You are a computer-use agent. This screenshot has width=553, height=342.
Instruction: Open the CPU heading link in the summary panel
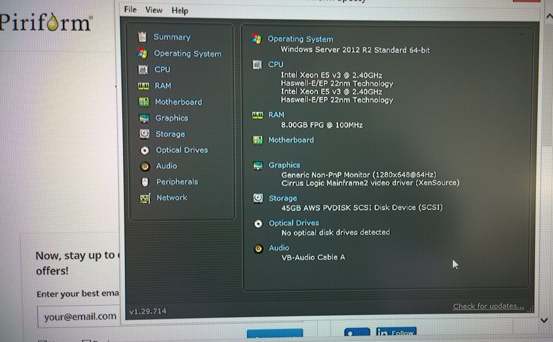276,64
